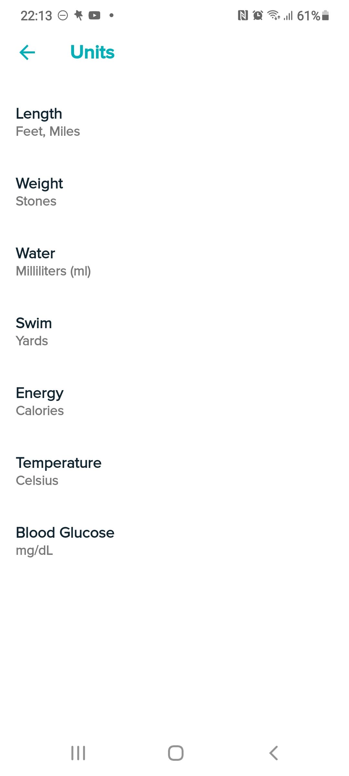This screenshot has height=776, width=349.
Task: Tap the do-not-disturb status icon
Action: pyautogui.click(x=63, y=15)
